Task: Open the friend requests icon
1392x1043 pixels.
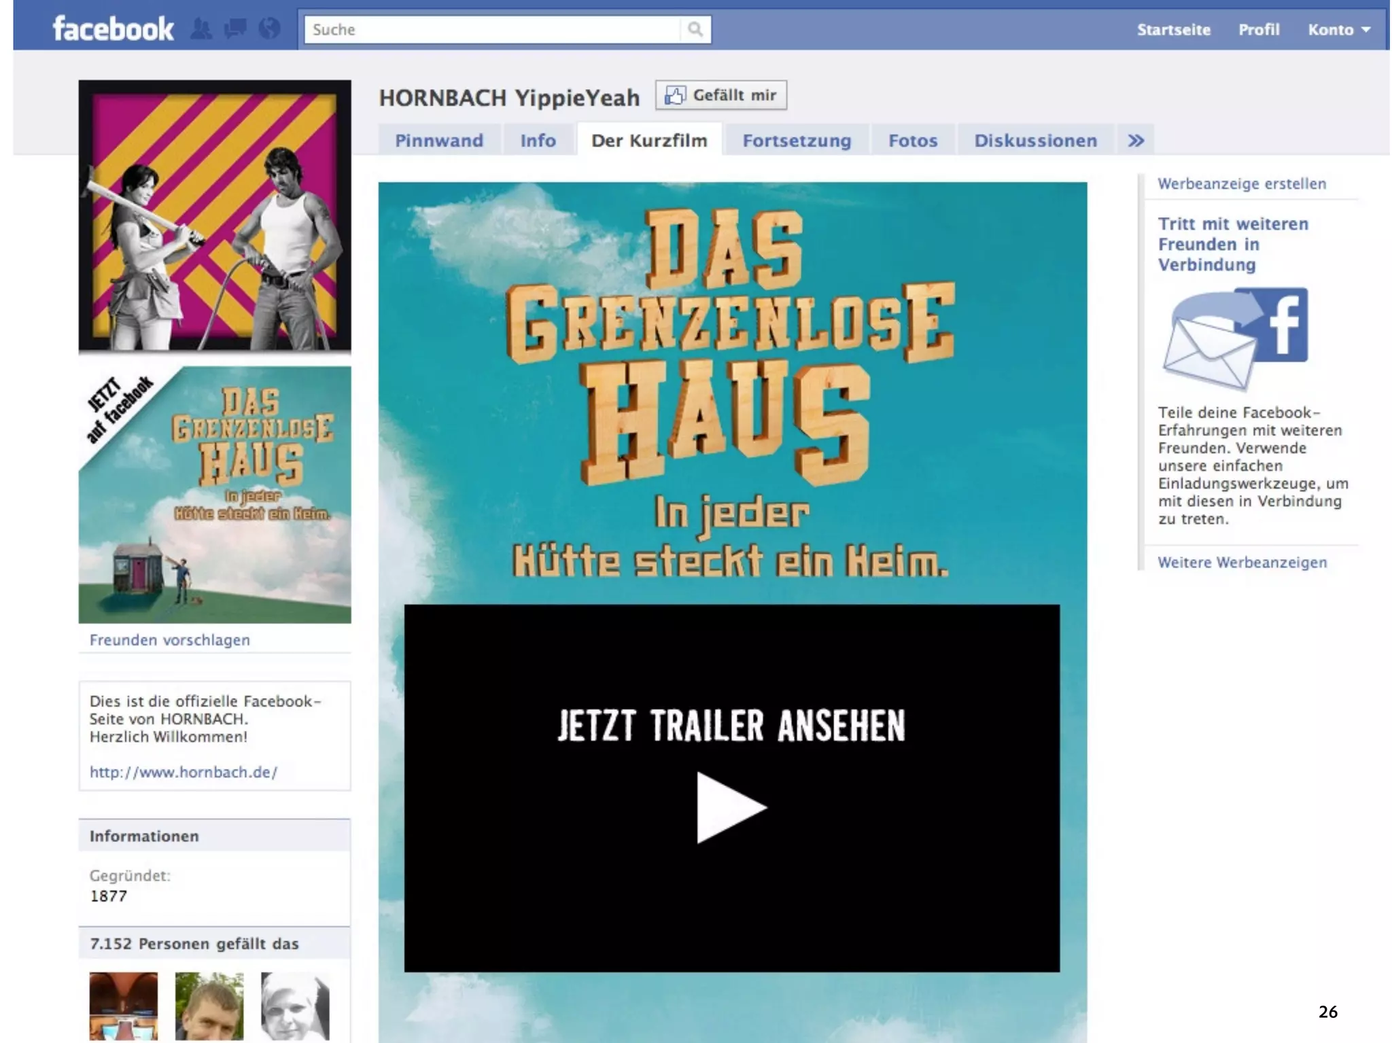Action: pos(201,29)
